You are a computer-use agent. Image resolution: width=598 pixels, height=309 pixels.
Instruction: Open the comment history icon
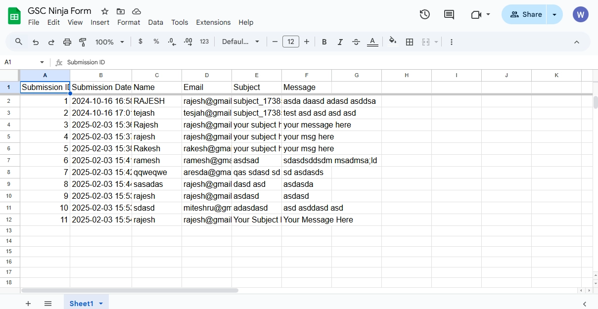coord(449,14)
